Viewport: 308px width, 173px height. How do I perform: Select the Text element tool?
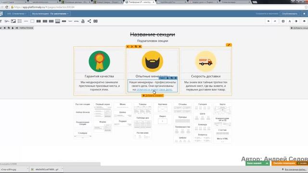click(1, 21)
